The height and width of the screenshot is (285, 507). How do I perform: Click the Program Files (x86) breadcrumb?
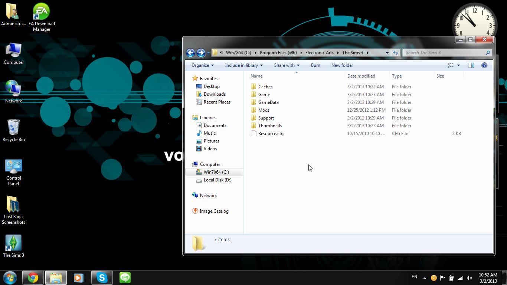[278, 53]
